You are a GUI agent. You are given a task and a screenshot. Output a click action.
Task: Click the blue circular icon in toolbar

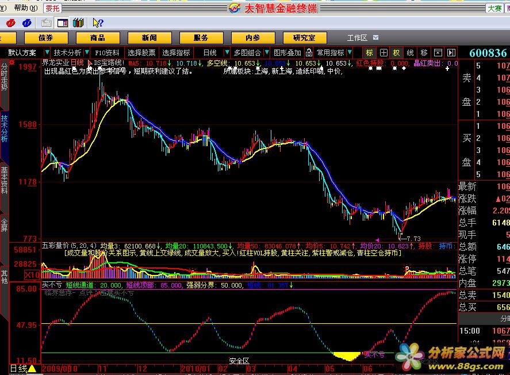pos(26,23)
